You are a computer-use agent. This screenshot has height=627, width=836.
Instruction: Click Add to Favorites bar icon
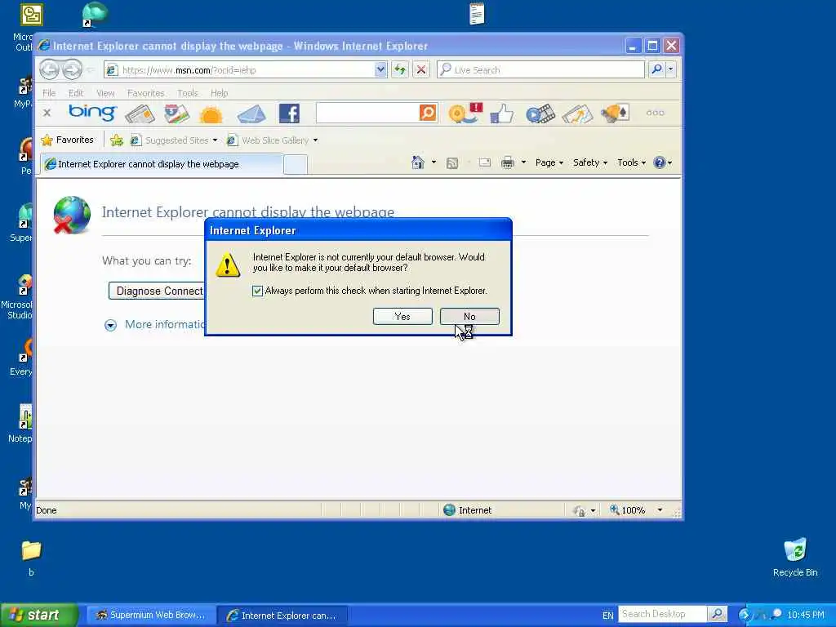(116, 140)
